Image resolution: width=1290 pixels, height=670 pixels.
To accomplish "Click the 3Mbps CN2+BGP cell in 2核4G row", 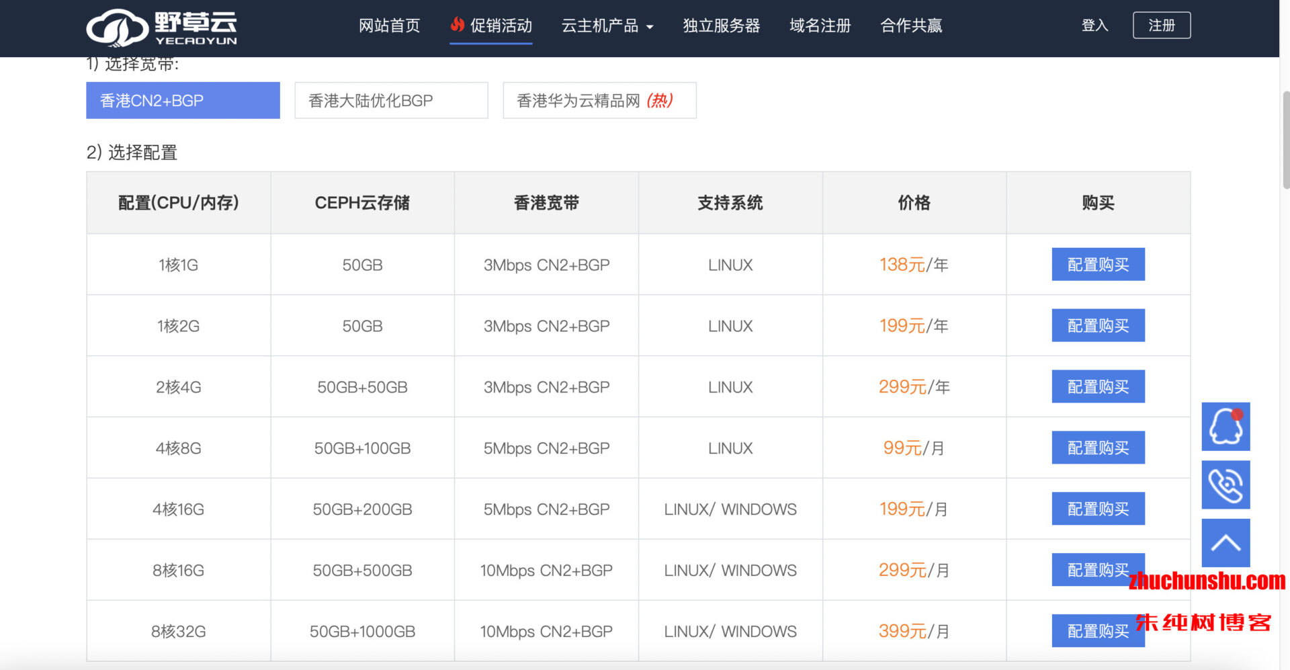I will point(546,387).
